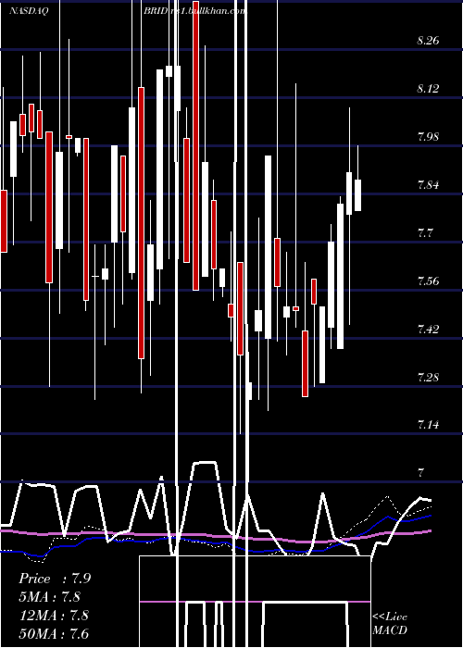
Task: Click the 7.42 price axis label
Action: pos(428,329)
